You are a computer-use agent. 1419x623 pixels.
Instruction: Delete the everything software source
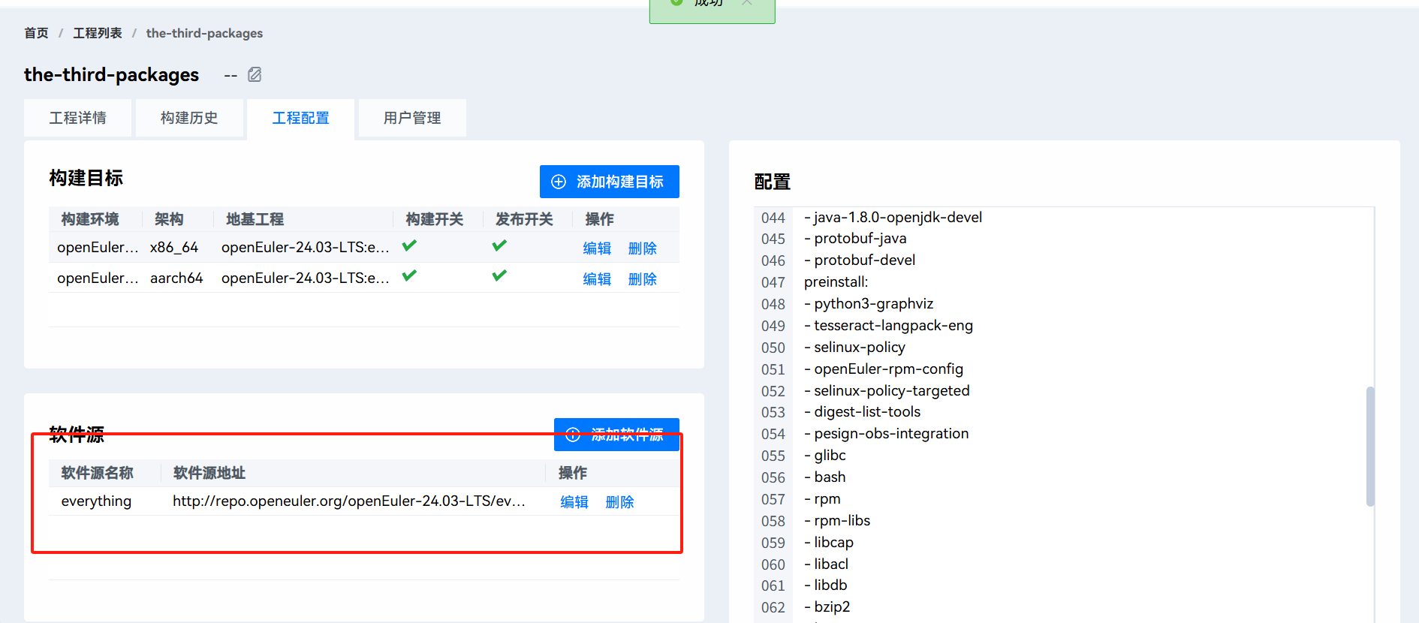click(619, 502)
